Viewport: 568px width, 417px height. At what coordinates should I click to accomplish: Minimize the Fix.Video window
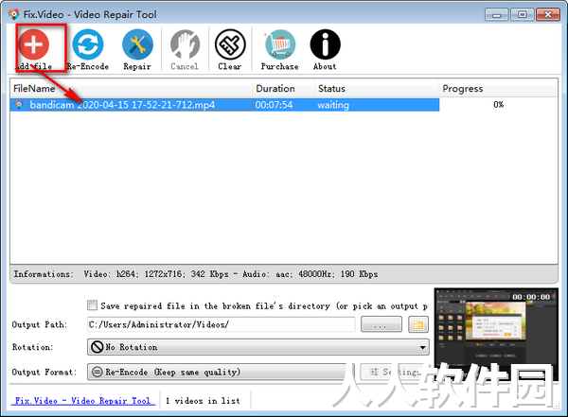[x=497, y=14]
